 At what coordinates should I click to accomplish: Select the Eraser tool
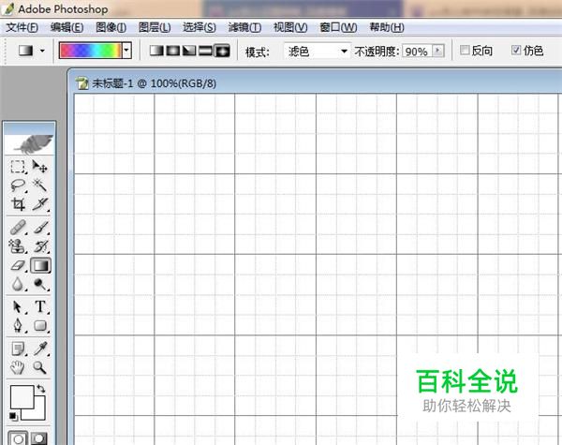coord(18,266)
